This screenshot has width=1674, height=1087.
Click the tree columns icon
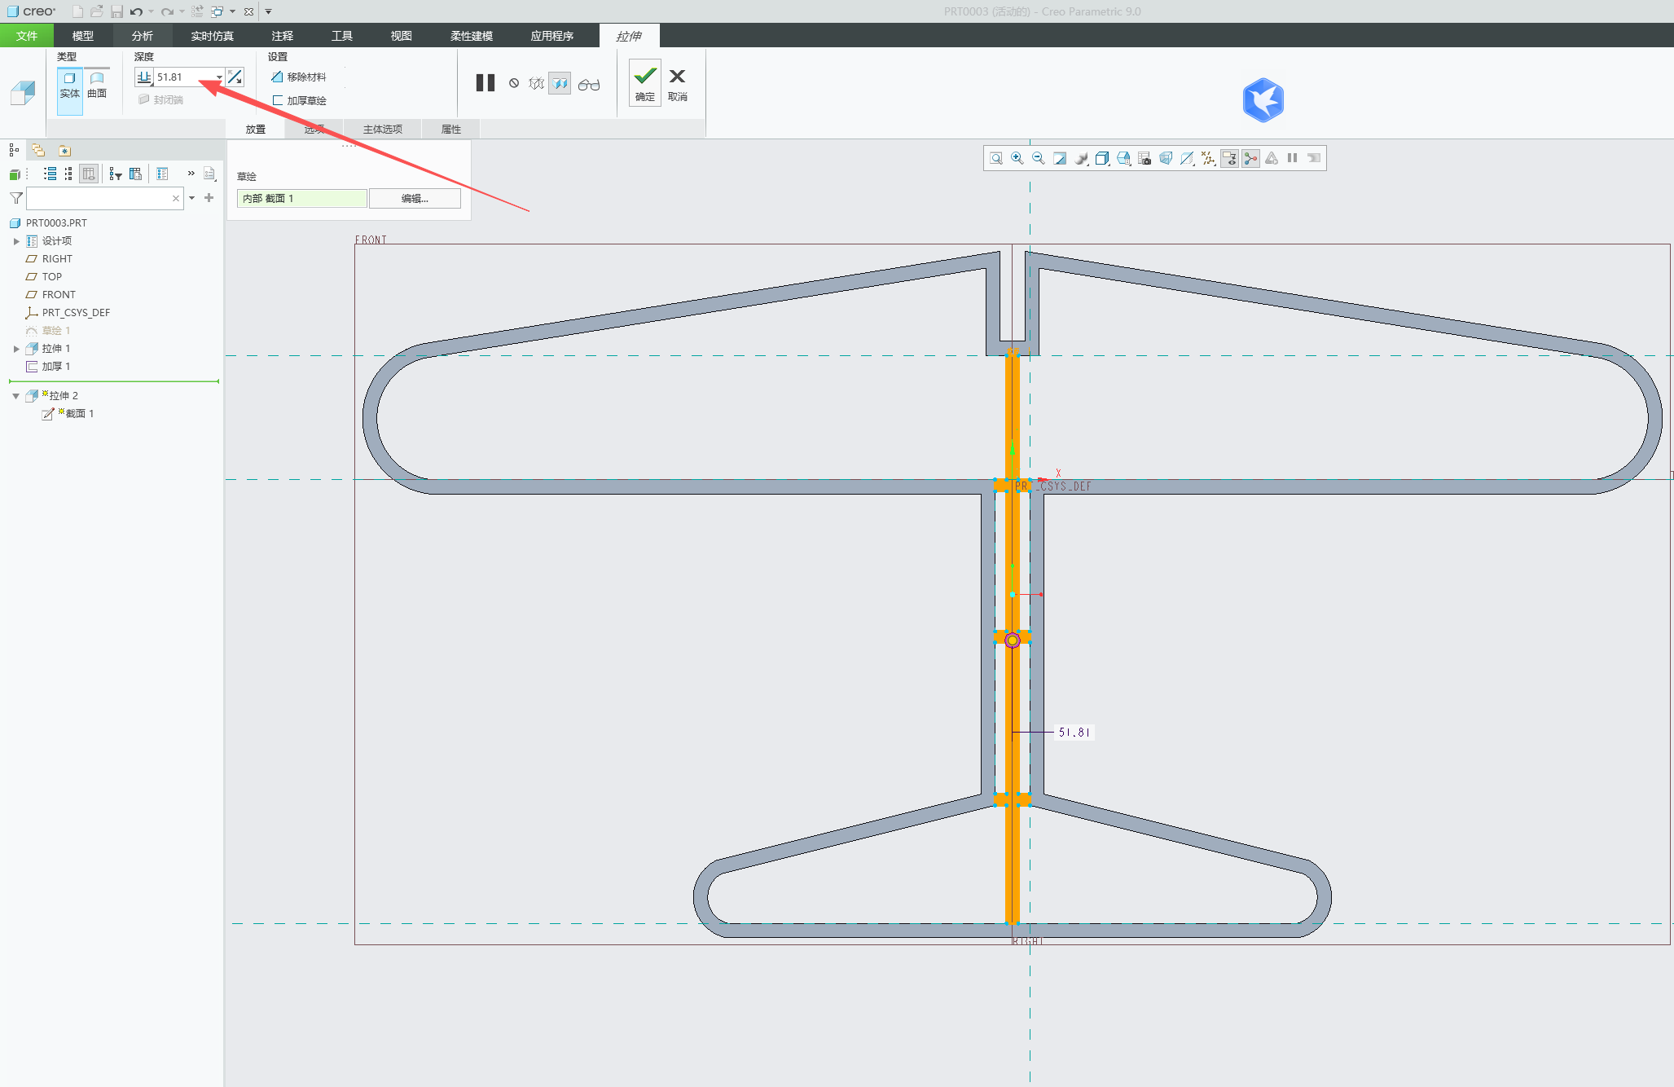(x=135, y=174)
